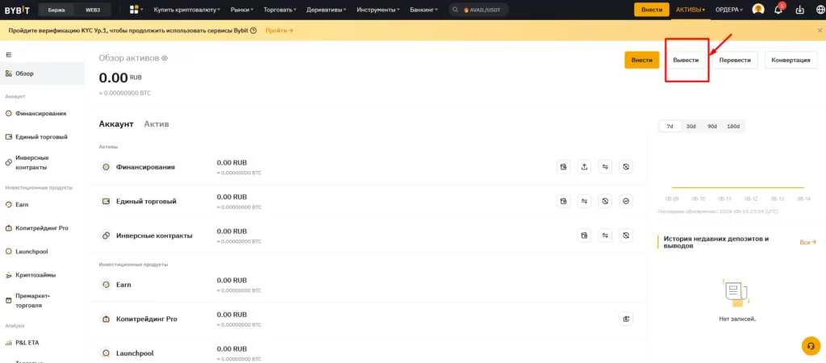Open the apps grid icon in header
826x363 pixels.
coord(135,10)
